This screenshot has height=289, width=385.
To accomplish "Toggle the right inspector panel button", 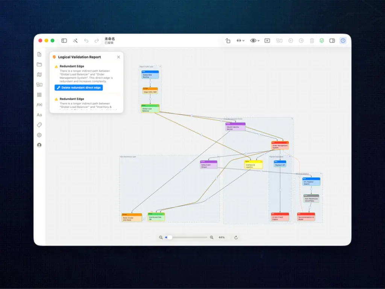I will point(332,41).
